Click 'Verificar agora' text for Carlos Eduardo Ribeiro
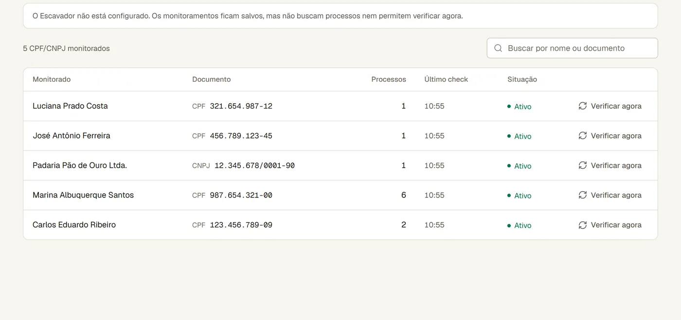Screen dimensions: 681x320 tap(616, 225)
